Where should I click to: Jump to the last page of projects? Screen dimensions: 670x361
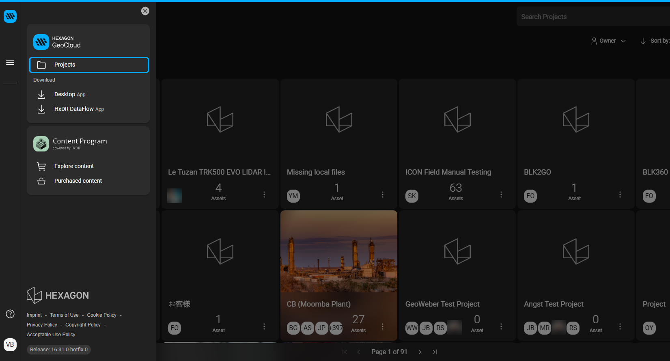[435, 352]
